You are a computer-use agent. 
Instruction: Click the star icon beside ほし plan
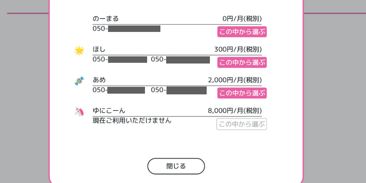[79, 51]
